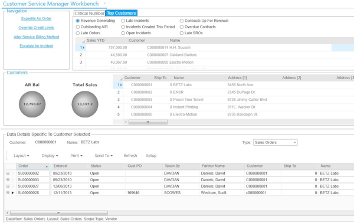Click current-row arrow beside SL00000028
This screenshot has height=223, width=354.
click(x=12, y=193)
